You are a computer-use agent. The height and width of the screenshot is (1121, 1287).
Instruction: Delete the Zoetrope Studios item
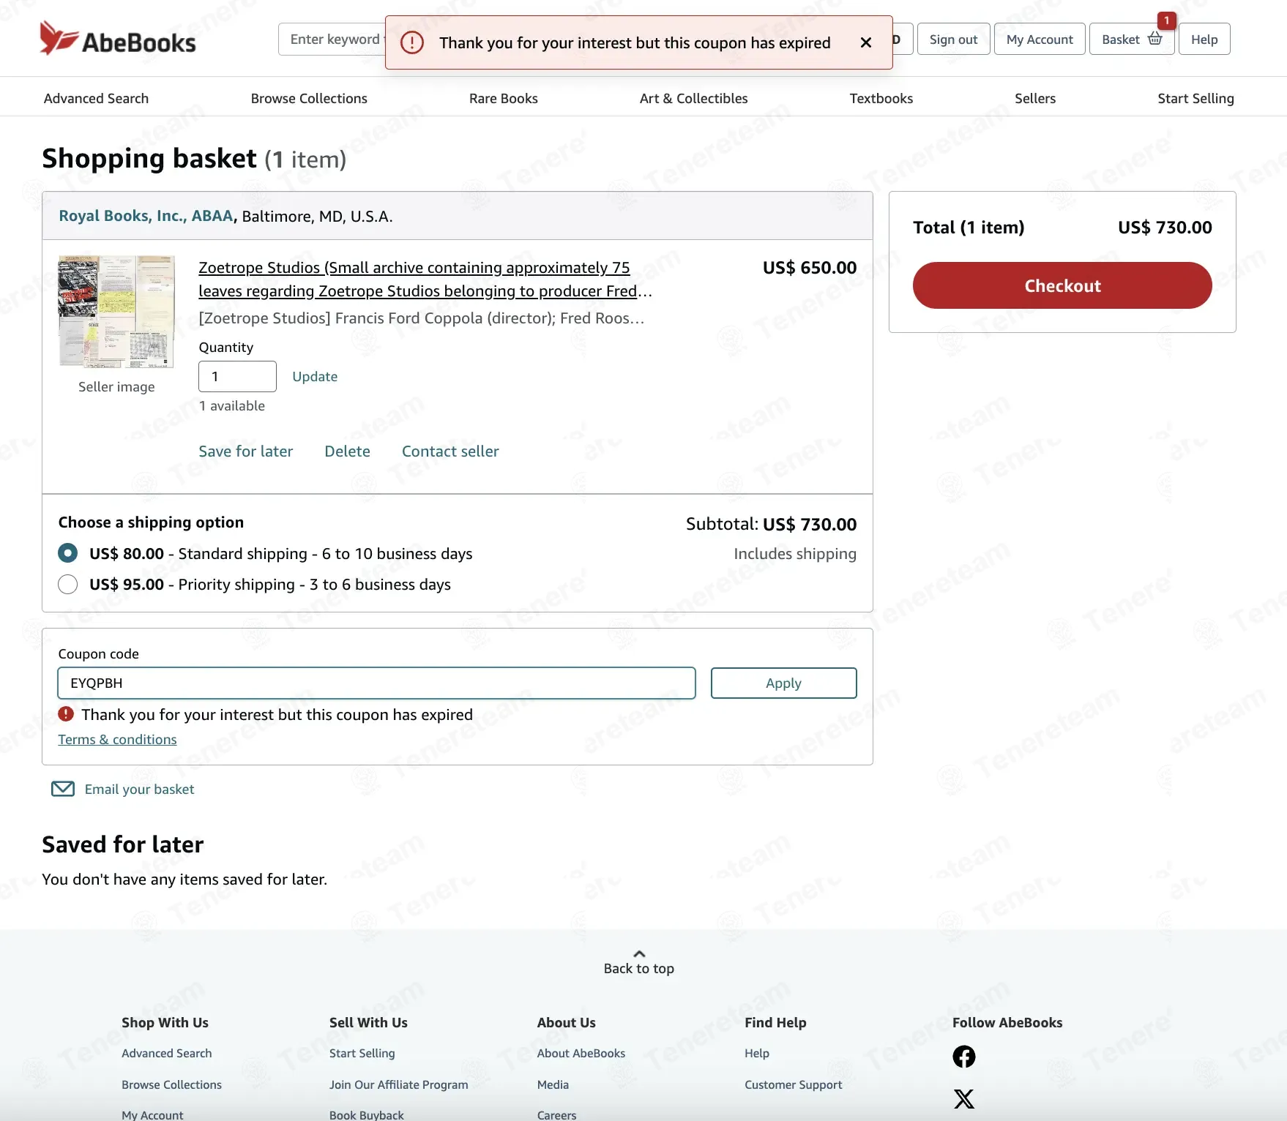[347, 451]
